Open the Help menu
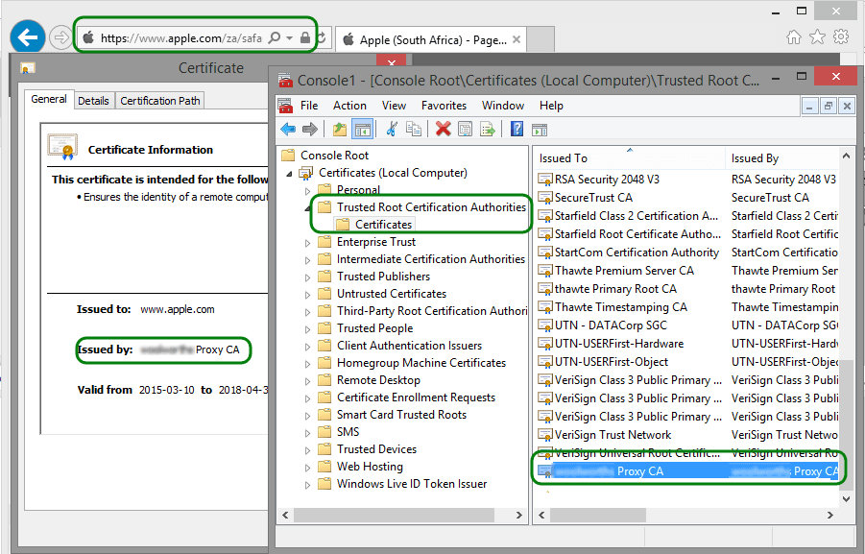The height and width of the screenshot is (554, 865). [551, 106]
